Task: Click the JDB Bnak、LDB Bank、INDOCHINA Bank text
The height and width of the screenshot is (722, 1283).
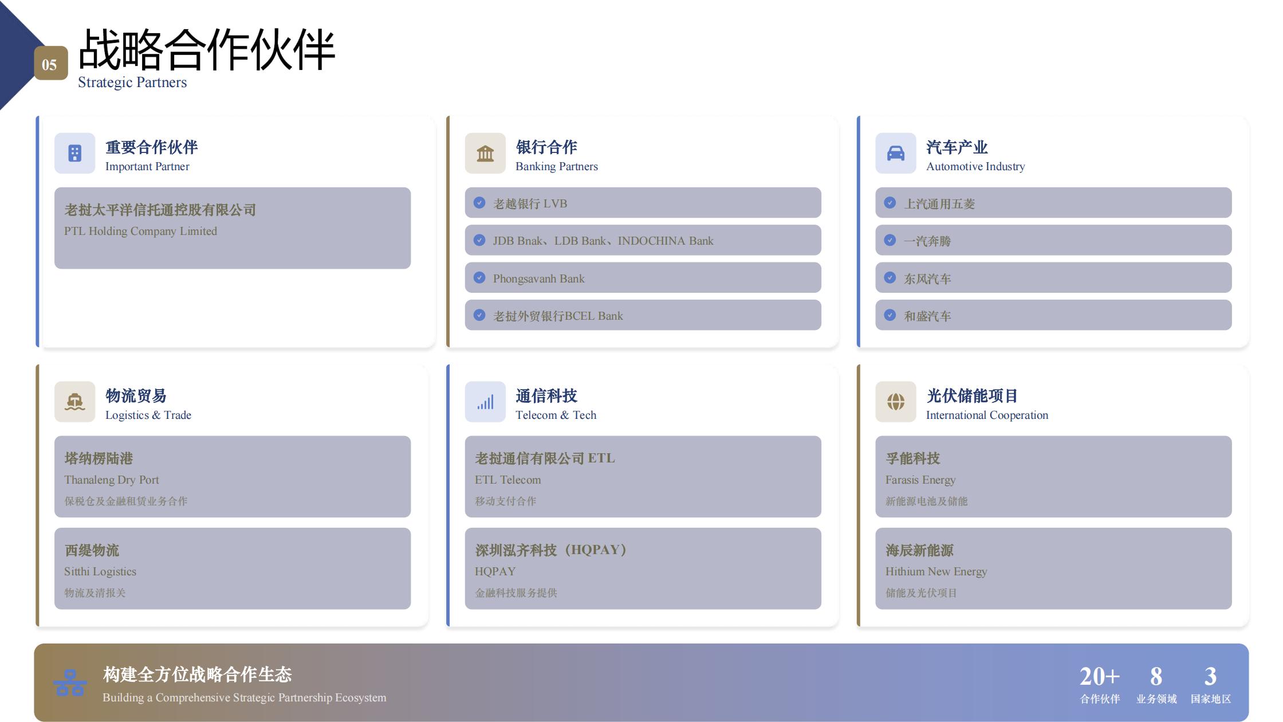Action: tap(603, 241)
